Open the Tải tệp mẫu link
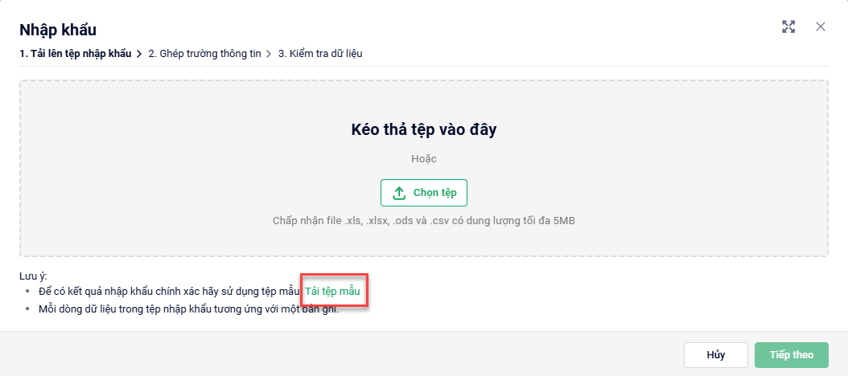 click(332, 291)
